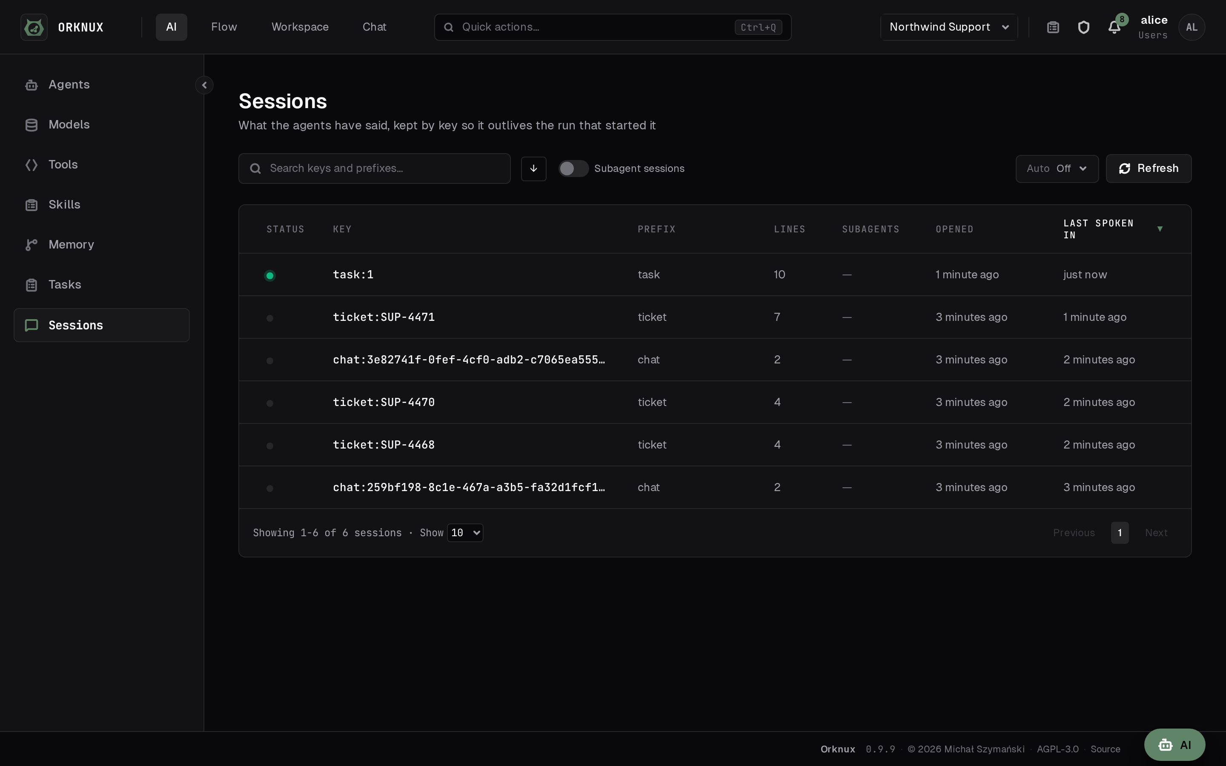Focus the Search keys and prefixes field

click(374, 169)
